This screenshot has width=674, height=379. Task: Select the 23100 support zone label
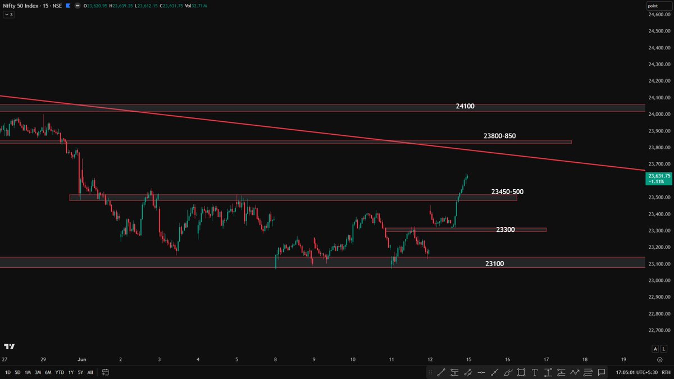coord(494,263)
